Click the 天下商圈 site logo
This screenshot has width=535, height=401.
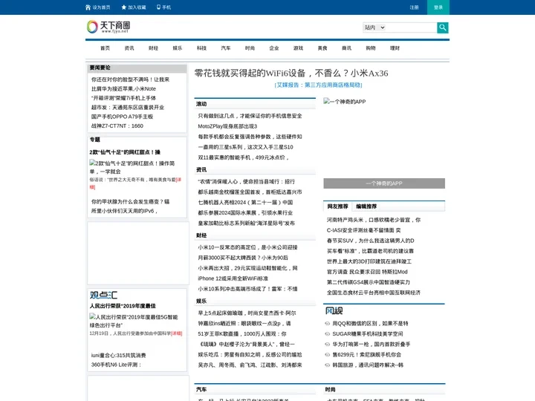coord(108,27)
